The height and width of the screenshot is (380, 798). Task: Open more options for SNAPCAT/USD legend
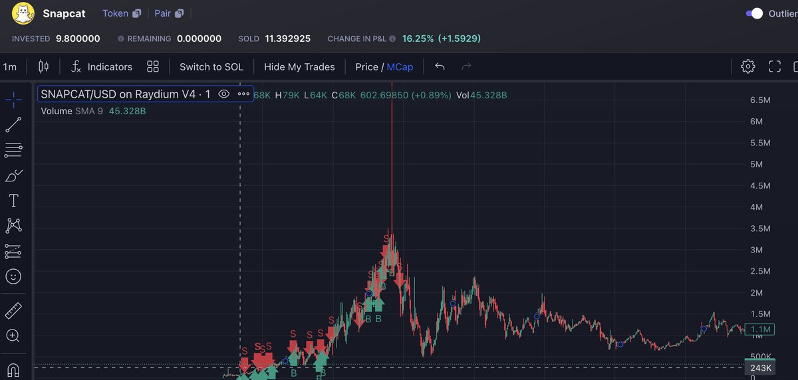tap(243, 94)
